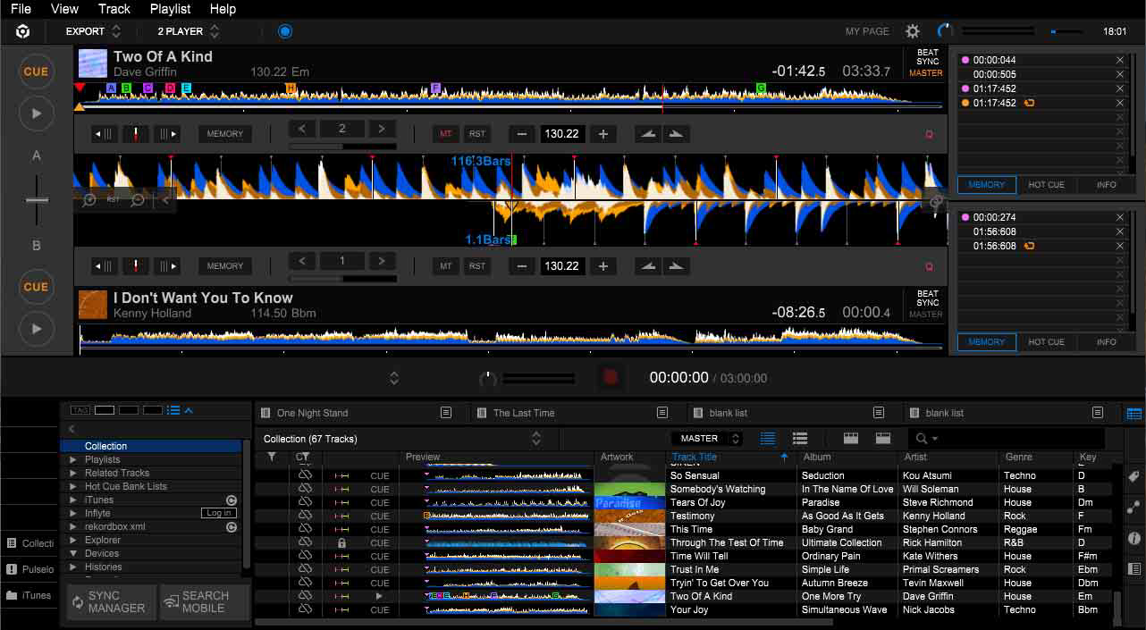1146x630 pixels.
Task: Click the edit icon beside One Night Stand
Action: point(445,412)
